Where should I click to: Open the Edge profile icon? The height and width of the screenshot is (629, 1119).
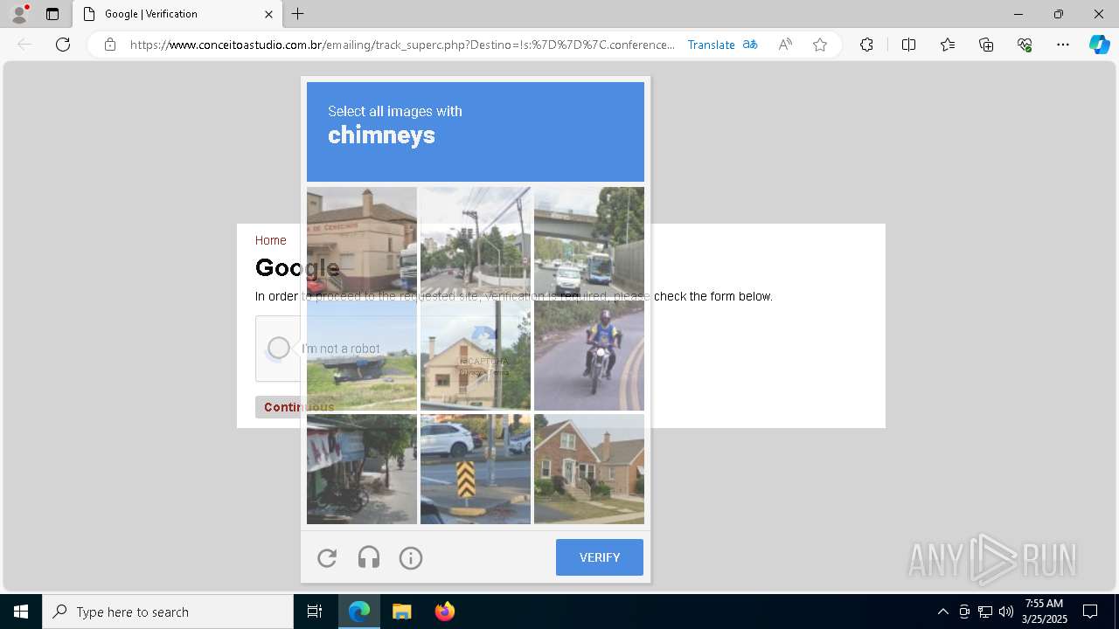[x=19, y=14]
